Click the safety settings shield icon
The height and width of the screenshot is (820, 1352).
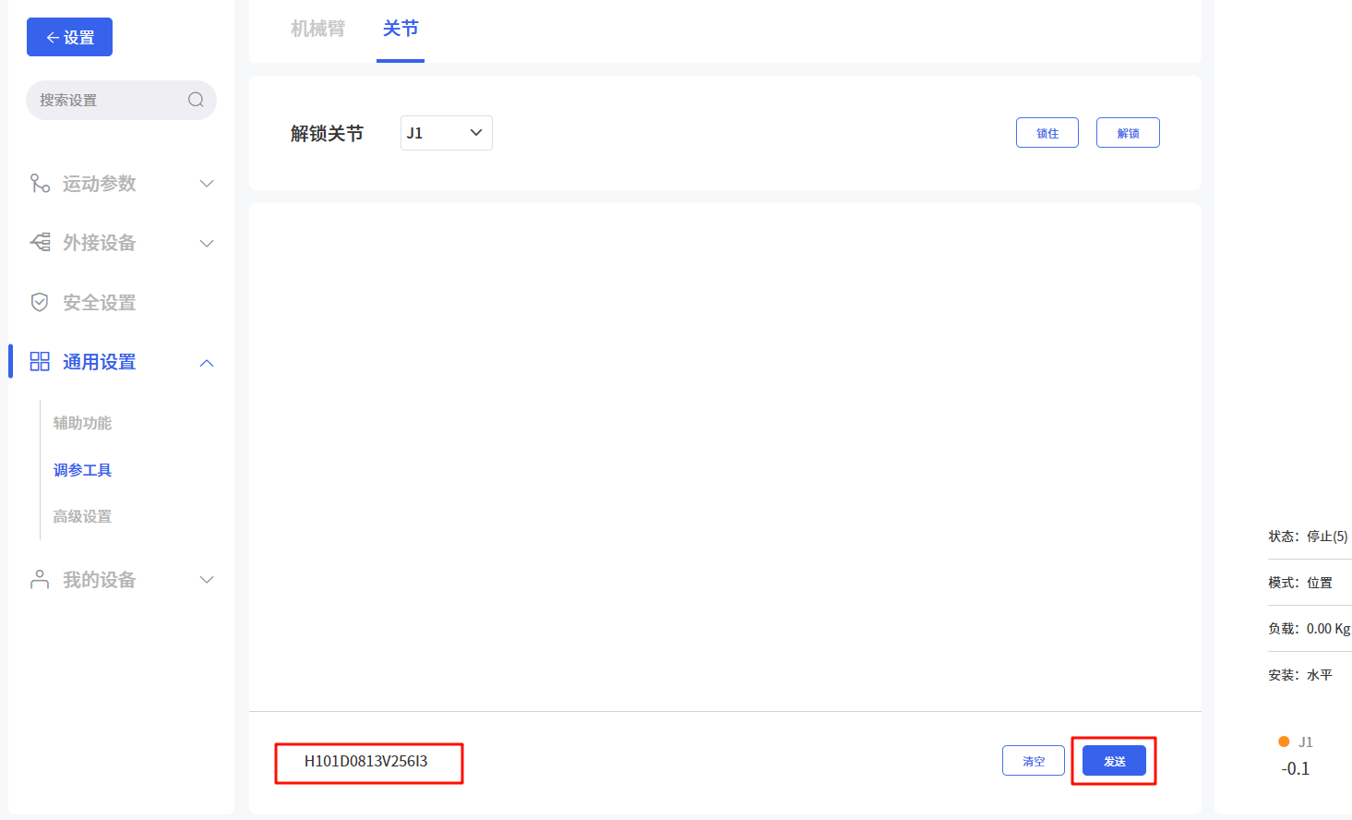pos(40,303)
